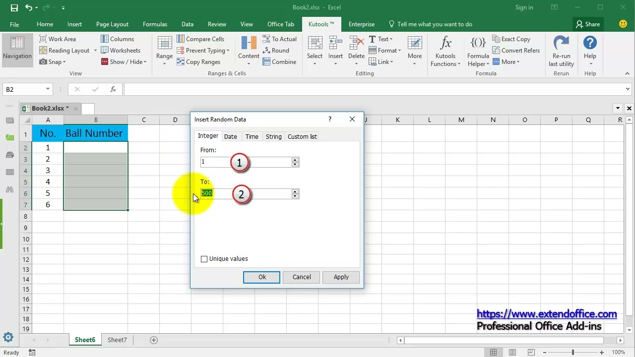Image resolution: width=635 pixels, height=357 pixels.
Task: Re-run last utility
Action: 561,51
